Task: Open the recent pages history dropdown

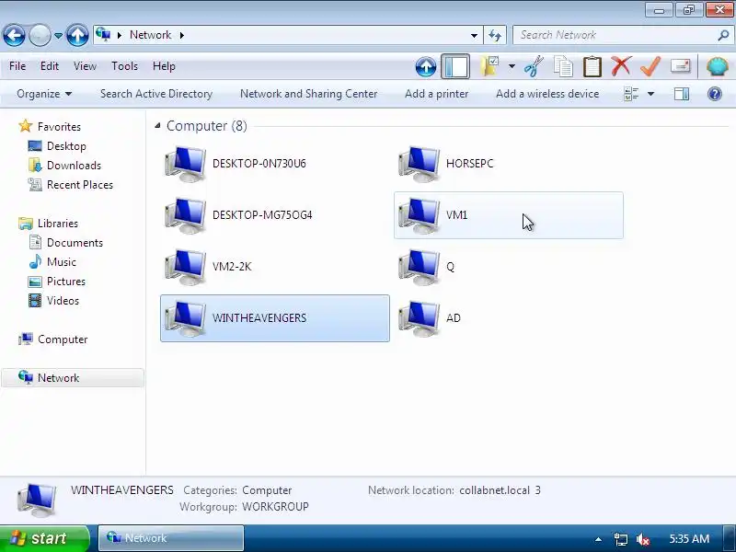Action: coord(58,36)
